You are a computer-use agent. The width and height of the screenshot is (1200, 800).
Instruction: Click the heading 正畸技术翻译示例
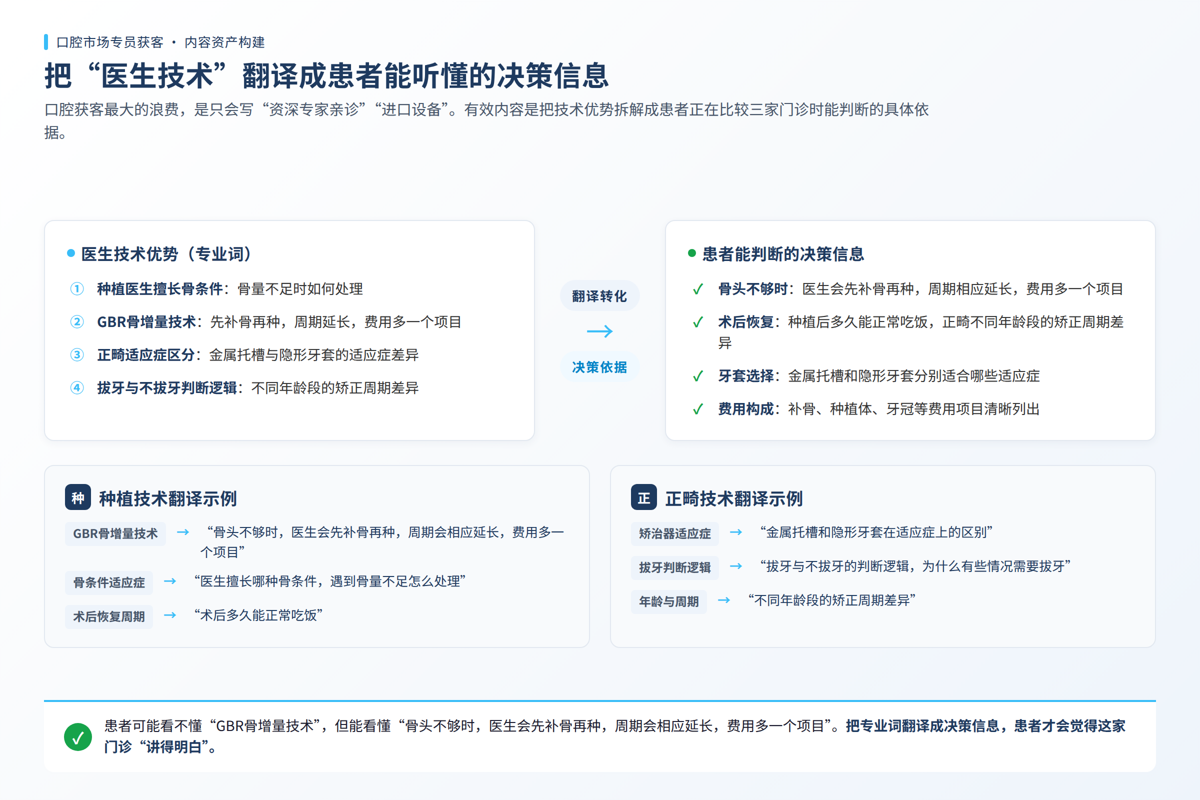[733, 498]
